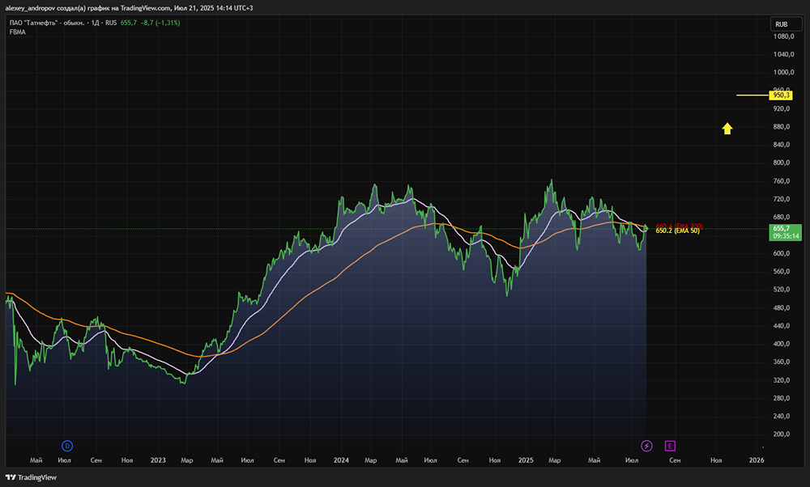Click the 1040,0 price axis value
Image resolution: width=810 pixels, height=487 pixels.
coord(783,54)
